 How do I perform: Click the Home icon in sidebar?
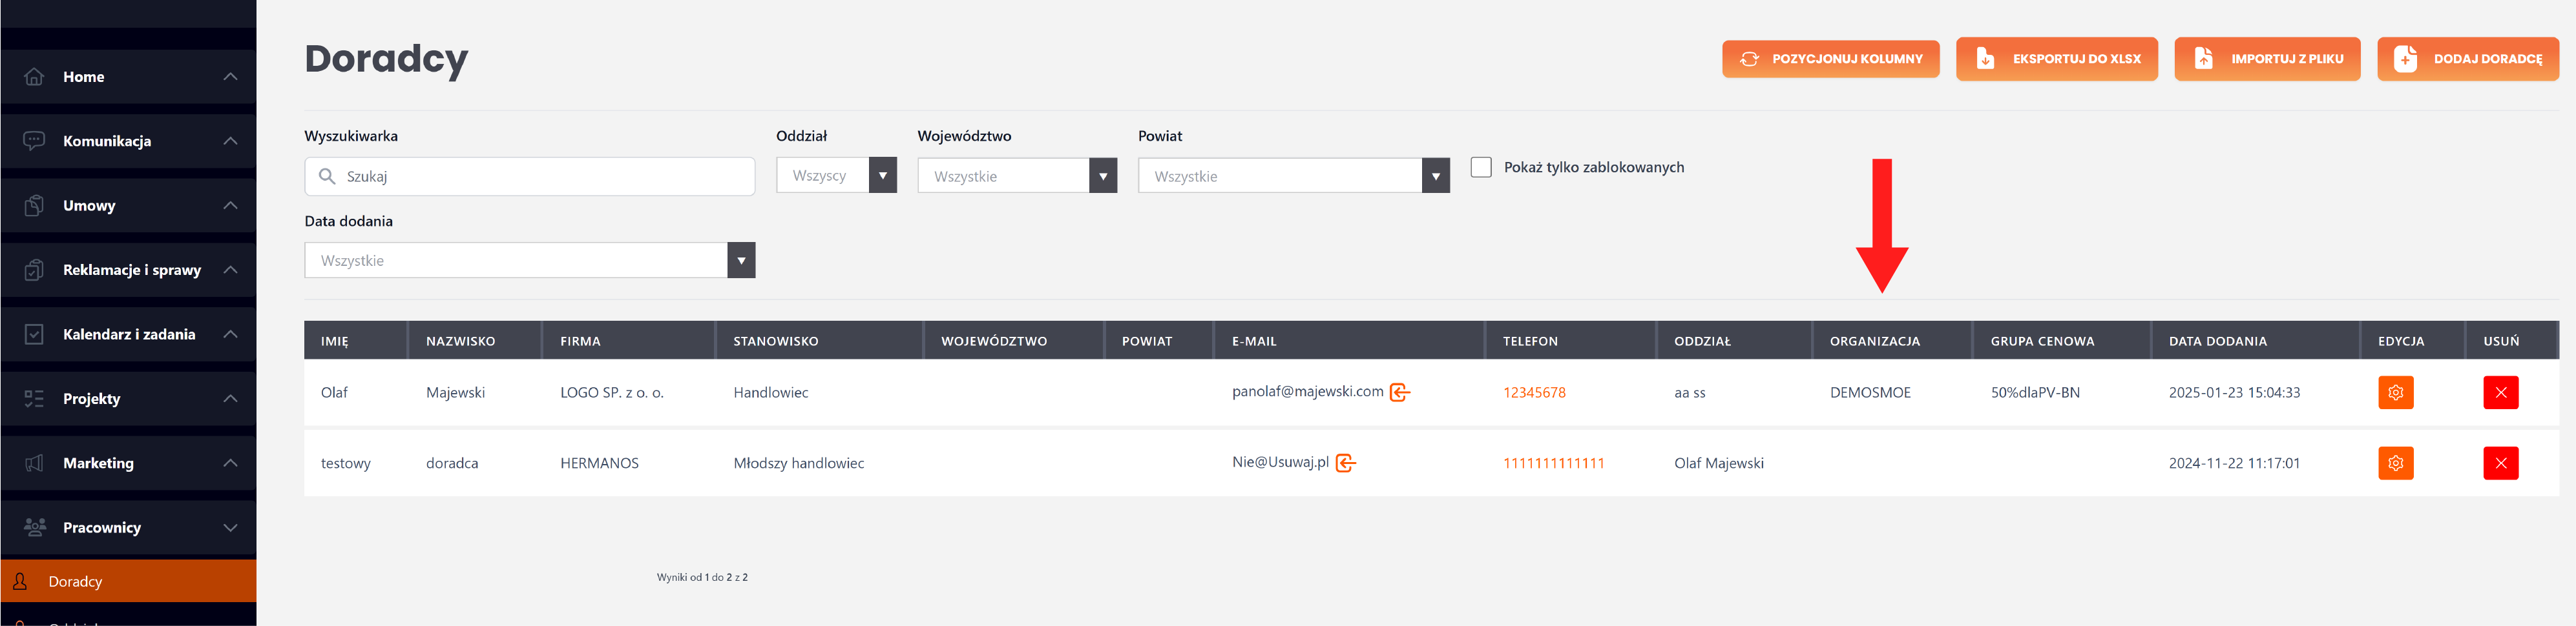(x=34, y=77)
